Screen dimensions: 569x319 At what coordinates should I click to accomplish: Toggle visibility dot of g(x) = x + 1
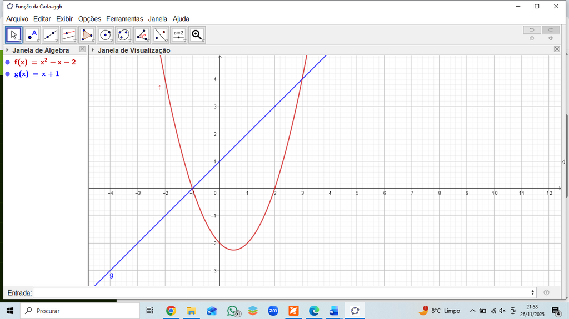(x=8, y=74)
